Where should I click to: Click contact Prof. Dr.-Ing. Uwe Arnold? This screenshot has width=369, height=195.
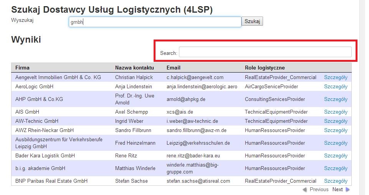pos(135,99)
